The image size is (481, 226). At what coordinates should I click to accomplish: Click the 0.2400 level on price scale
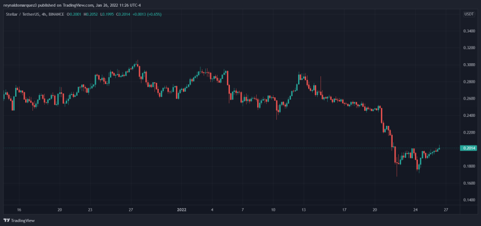point(468,115)
